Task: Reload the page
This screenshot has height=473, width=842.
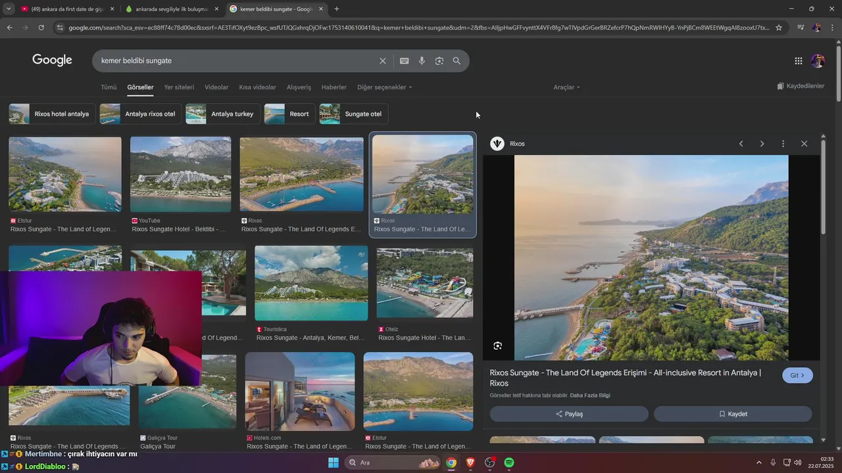Action: tap(41, 28)
